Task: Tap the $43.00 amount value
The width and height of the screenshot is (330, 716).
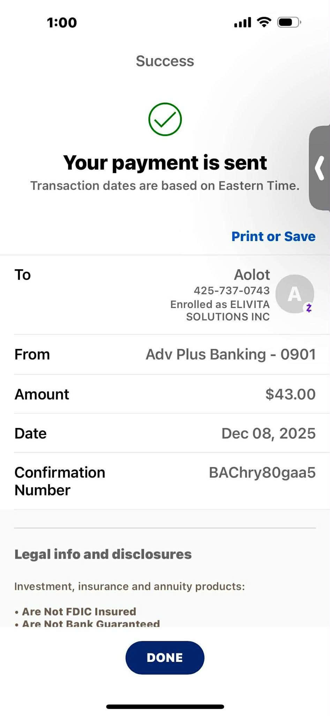Action: pyautogui.click(x=290, y=394)
